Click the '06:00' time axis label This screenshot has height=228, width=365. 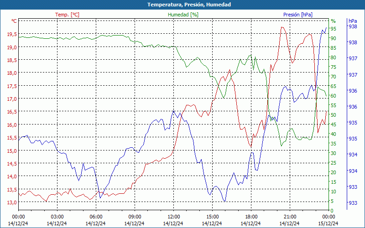point(96,217)
